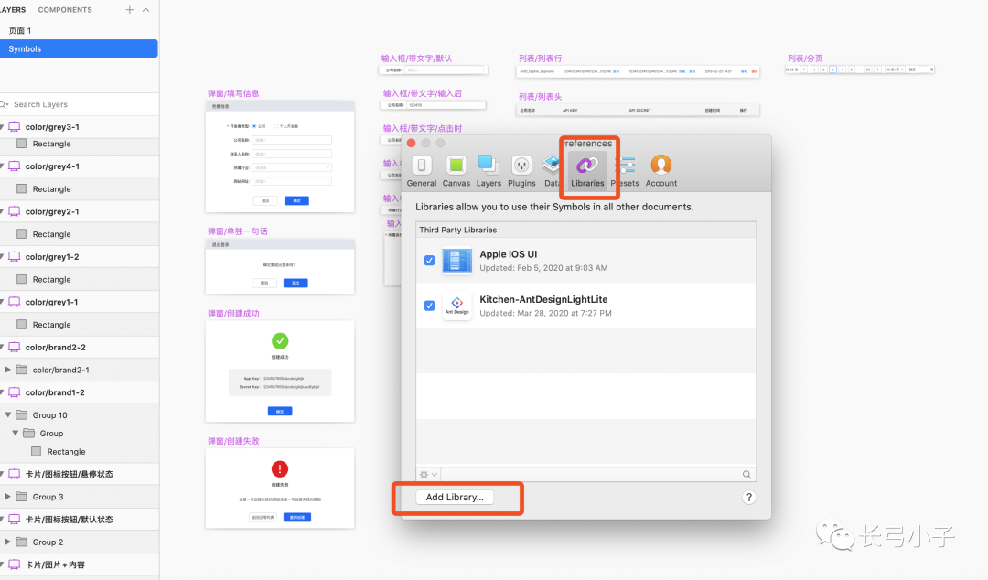
Task: Select the 弹窗/单独一句话 artboard title
Action: pos(238,231)
